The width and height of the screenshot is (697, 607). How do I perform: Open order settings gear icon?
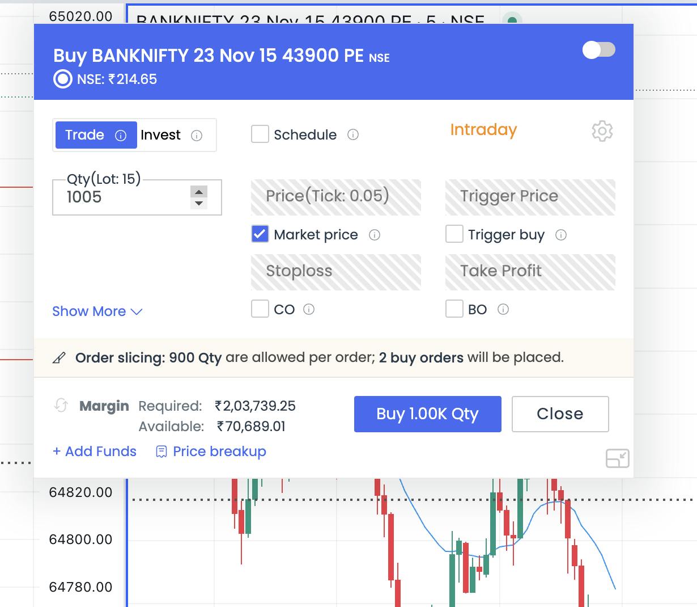click(x=602, y=131)
